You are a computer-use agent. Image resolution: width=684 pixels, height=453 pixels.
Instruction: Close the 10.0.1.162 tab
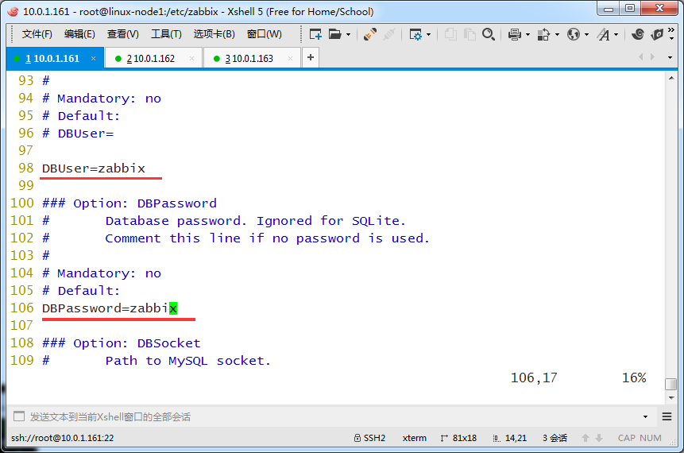pyautogui.click(x=191, y=59)
